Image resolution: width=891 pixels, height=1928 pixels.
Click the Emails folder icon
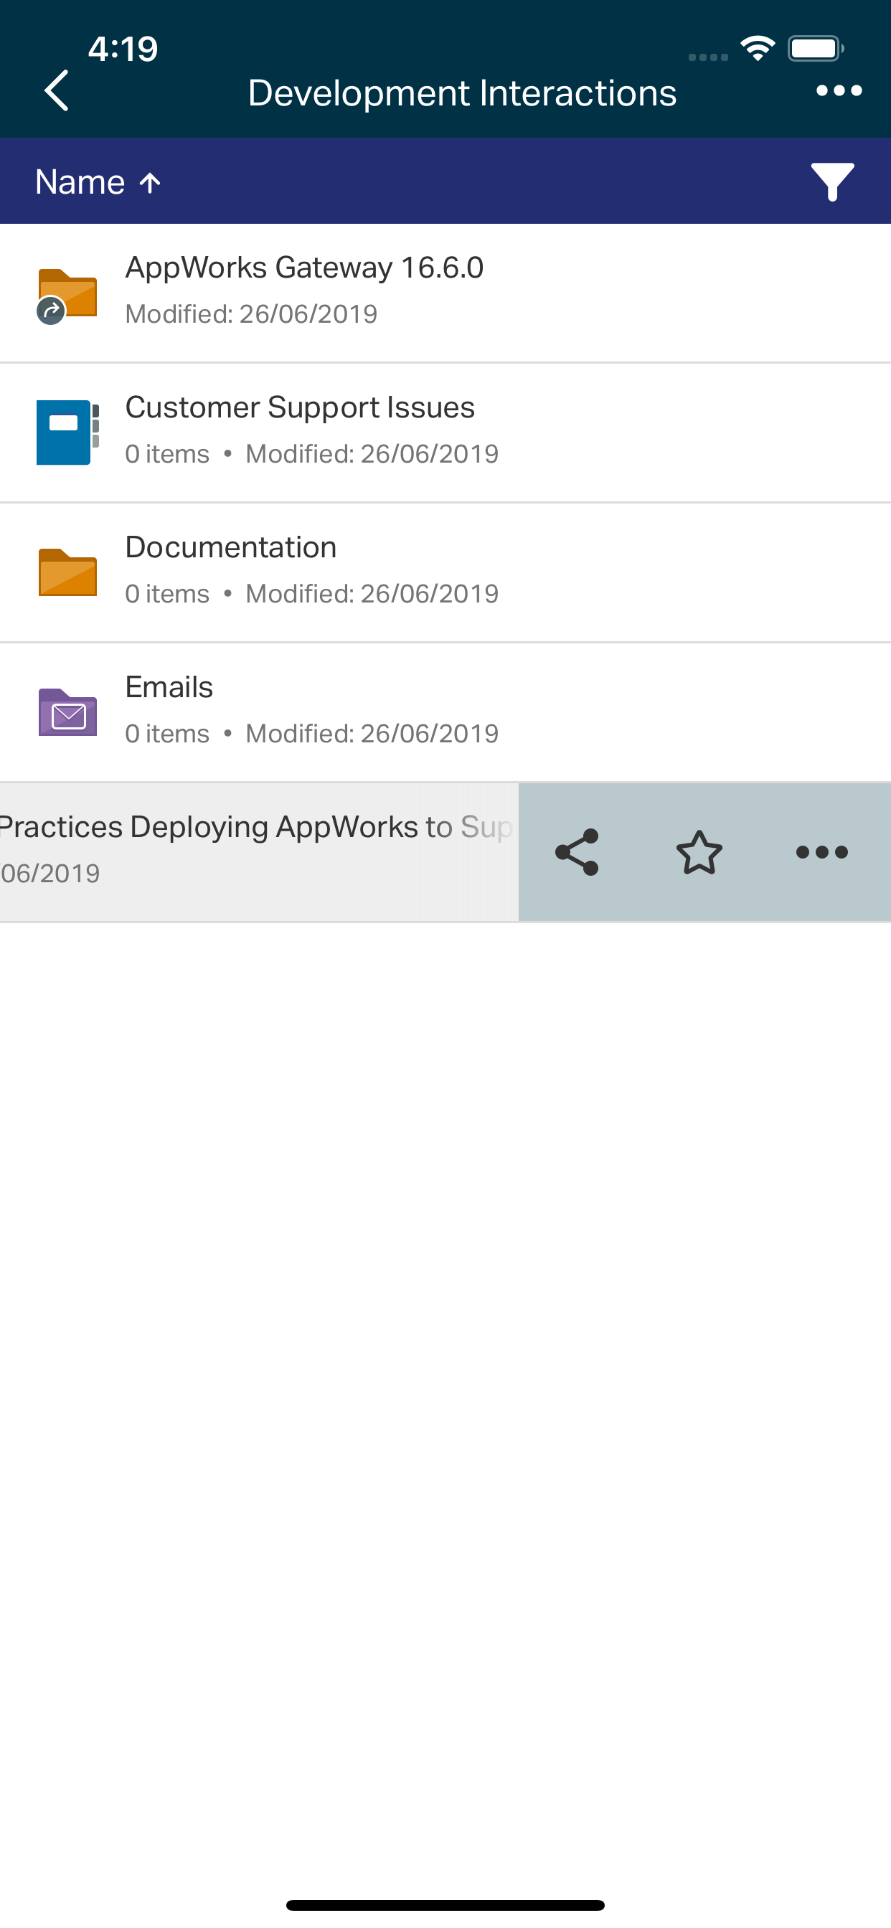pos(67,712)
